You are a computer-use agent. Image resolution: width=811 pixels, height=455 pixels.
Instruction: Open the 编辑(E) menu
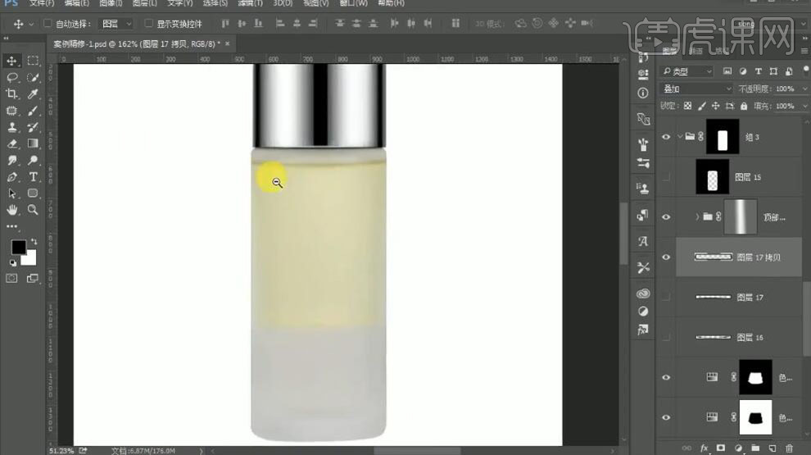(76, 3)
